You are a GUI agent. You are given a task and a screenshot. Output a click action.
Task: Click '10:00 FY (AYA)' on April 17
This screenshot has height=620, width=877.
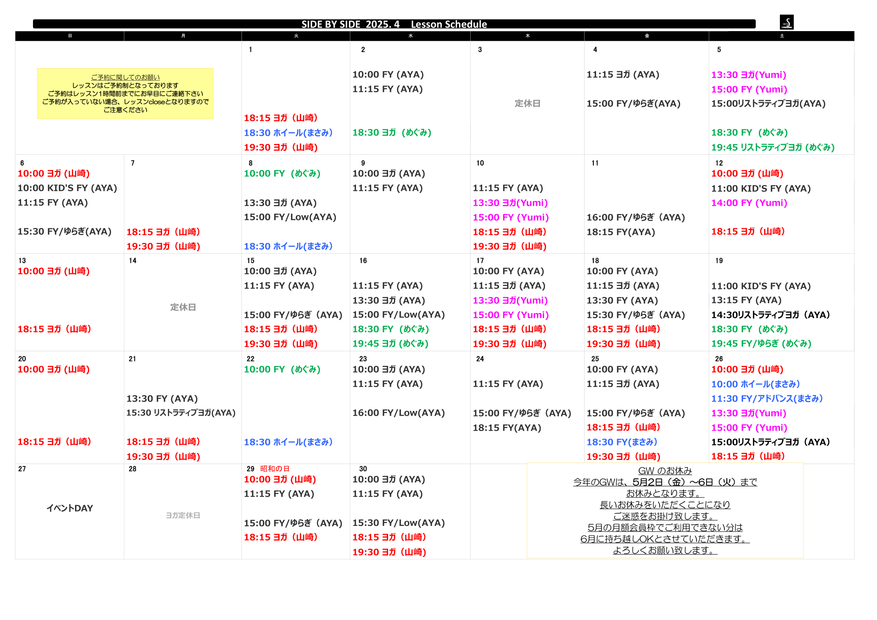[x=508, y=271]
